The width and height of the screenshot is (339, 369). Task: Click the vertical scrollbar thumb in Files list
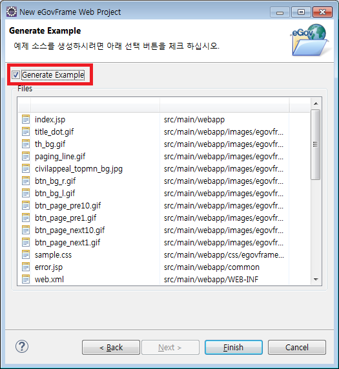(x=315, y=144)
